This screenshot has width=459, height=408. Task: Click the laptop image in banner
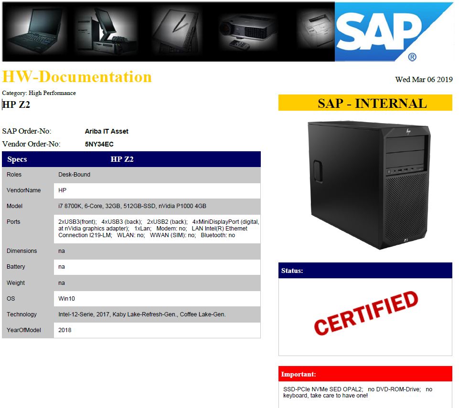pyautogui.click(x=34, y=30)
